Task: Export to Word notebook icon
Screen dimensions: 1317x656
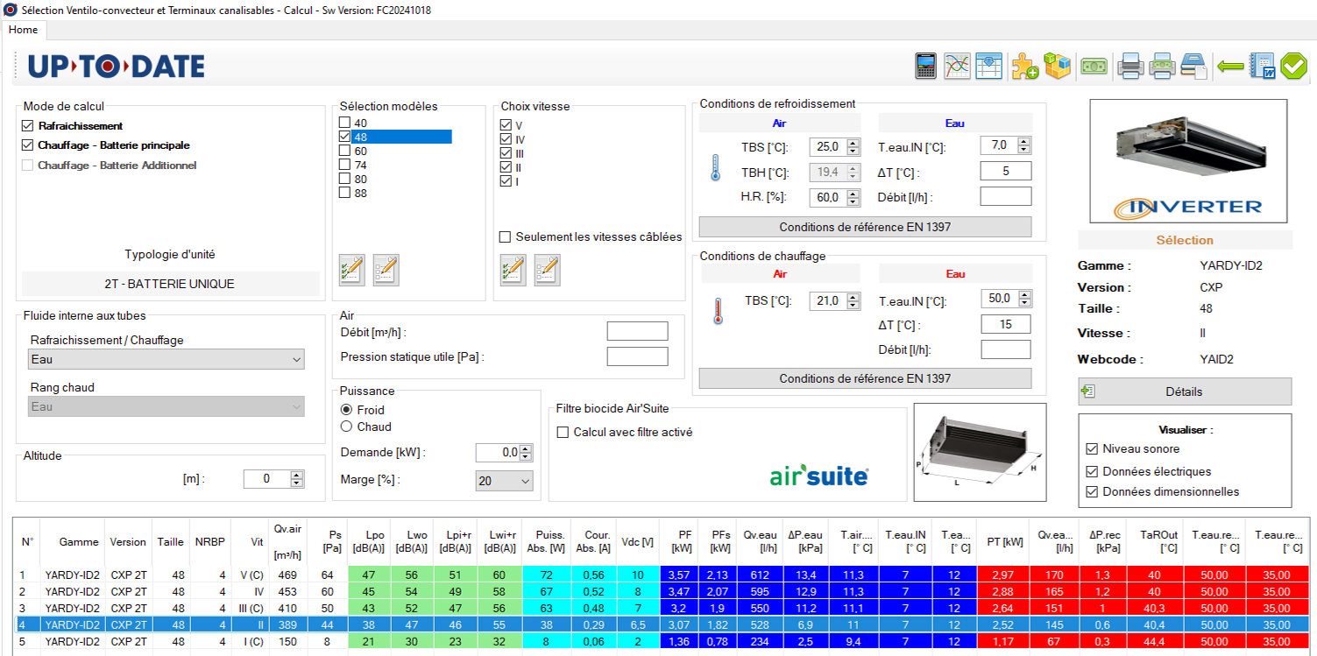Action: pos(1262,67)
